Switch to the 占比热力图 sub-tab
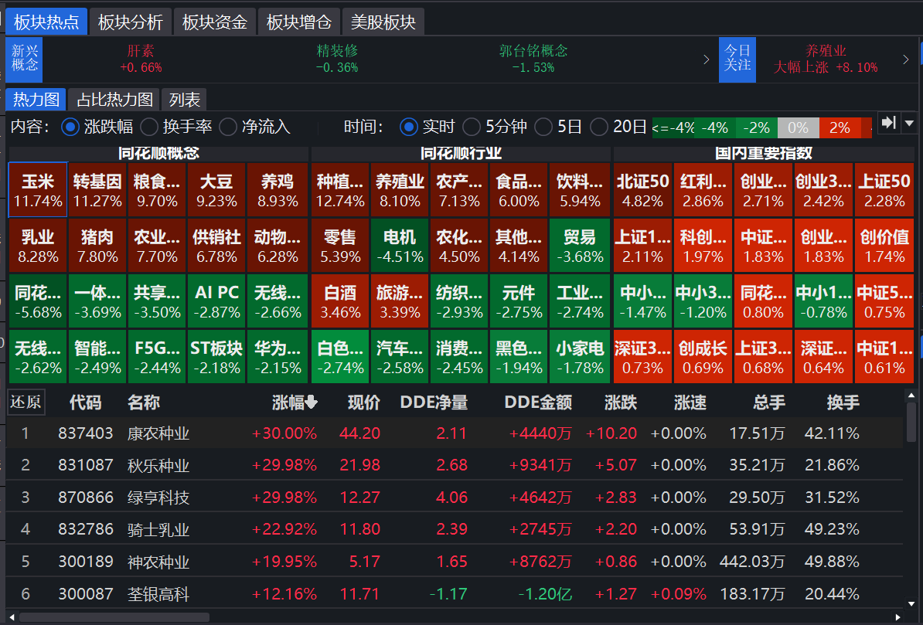The height and width of the screenshot is (625, 923). coord(114,100)
